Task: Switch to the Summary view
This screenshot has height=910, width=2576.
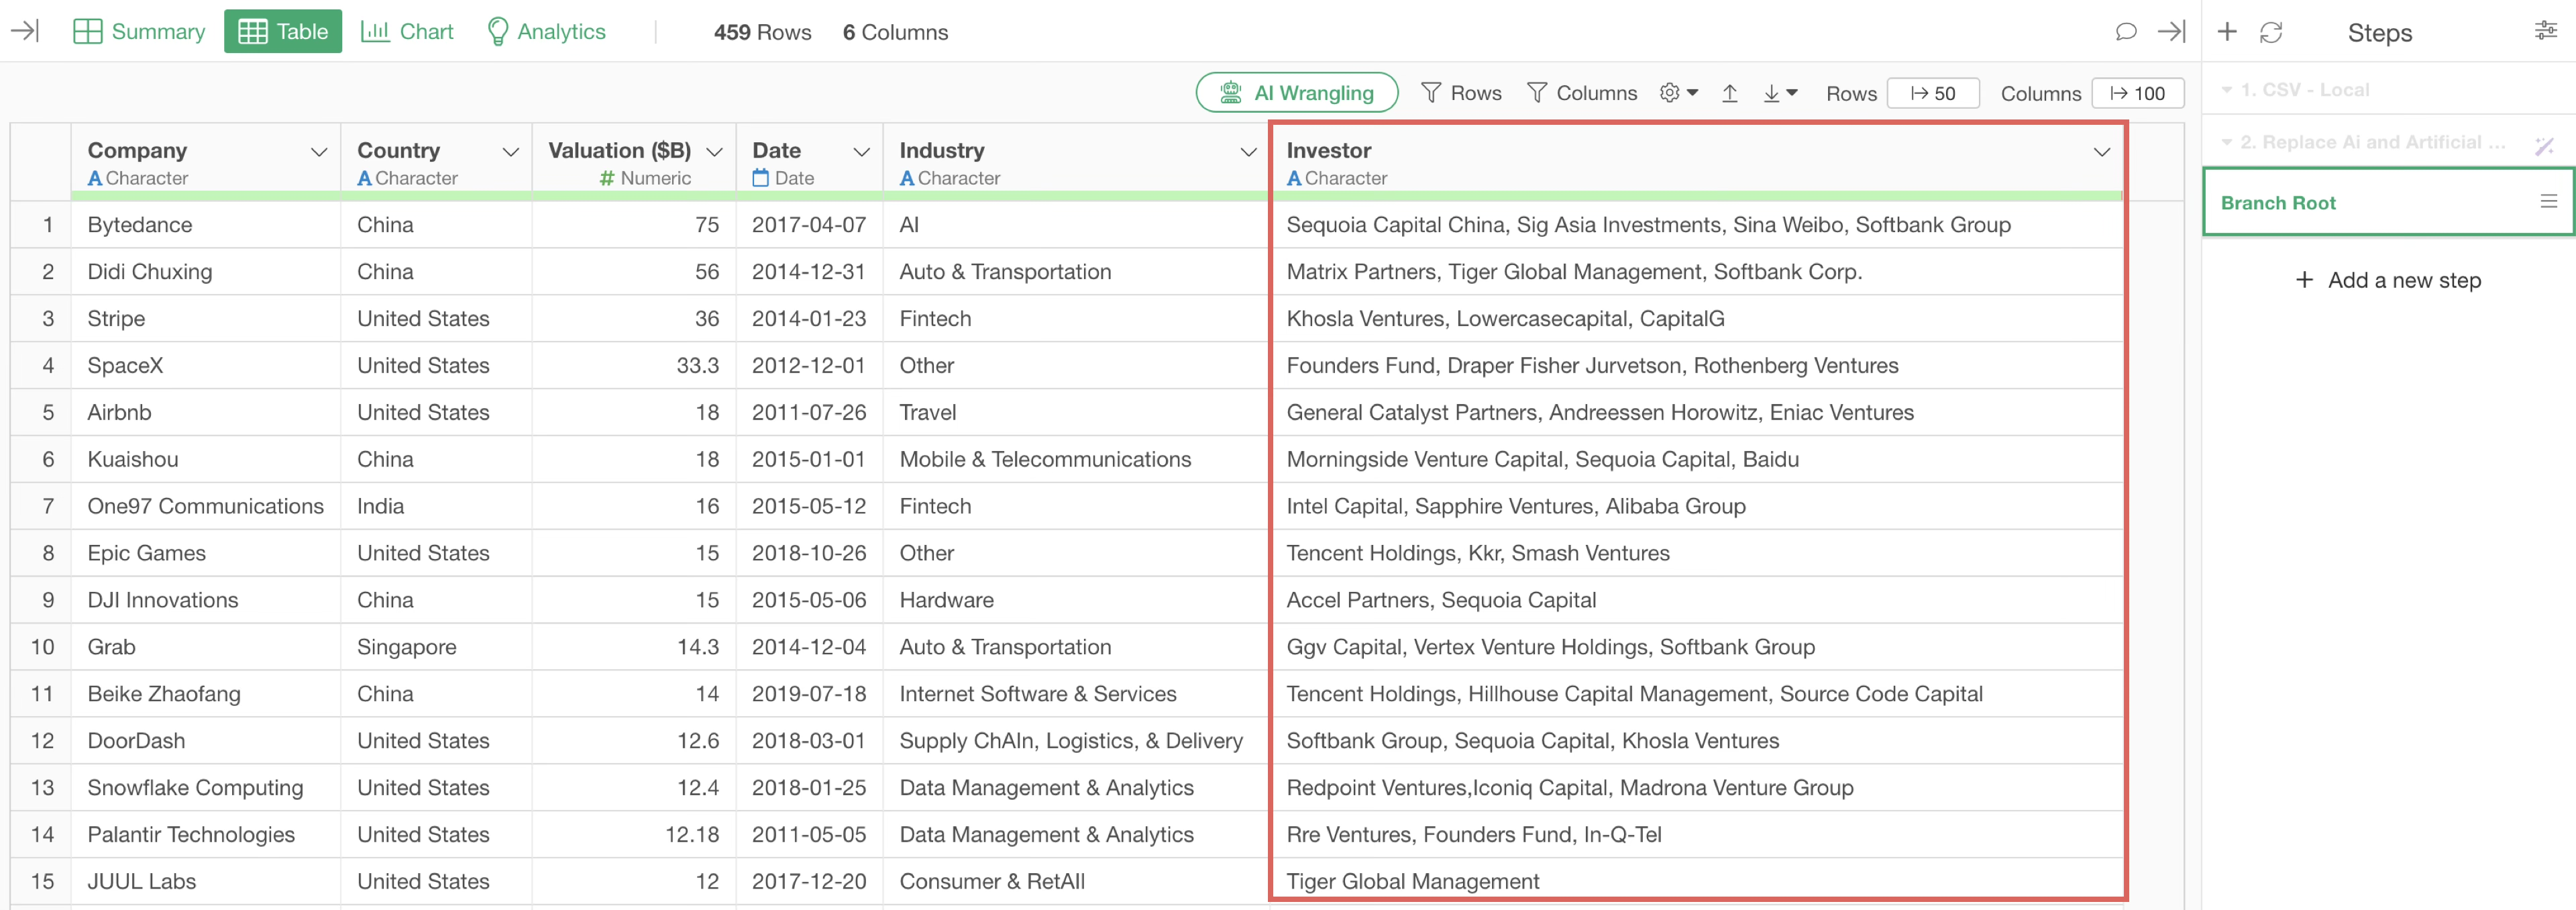Action: coord(139,32)
